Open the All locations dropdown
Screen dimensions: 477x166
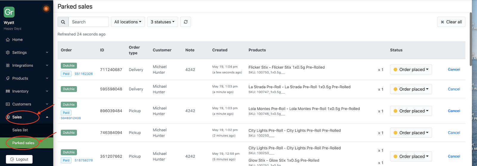click(128, 22)
